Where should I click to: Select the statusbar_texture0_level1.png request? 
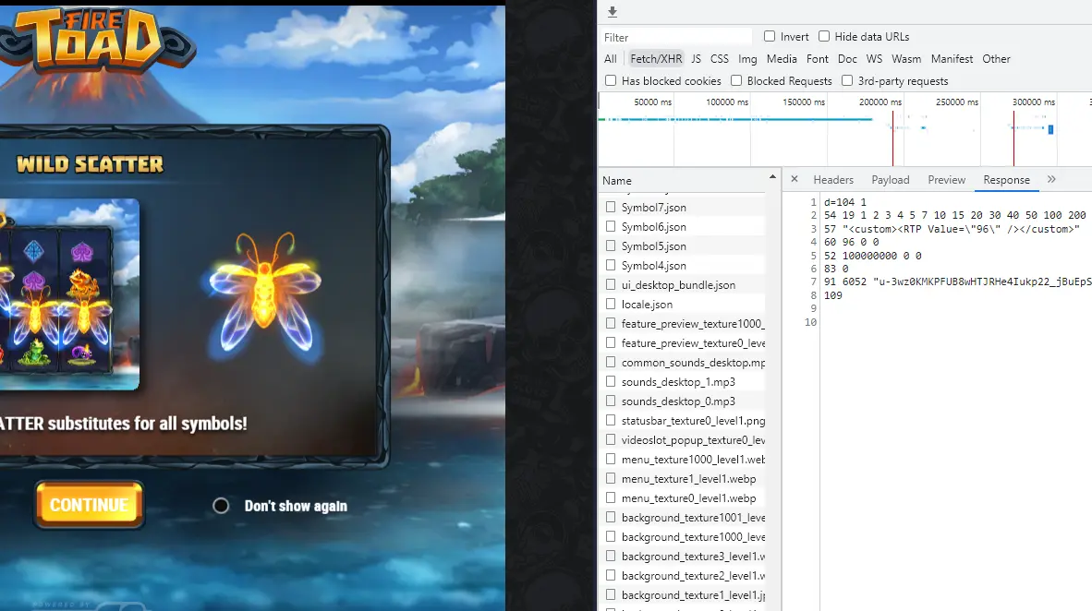click(x=693, y=421)
